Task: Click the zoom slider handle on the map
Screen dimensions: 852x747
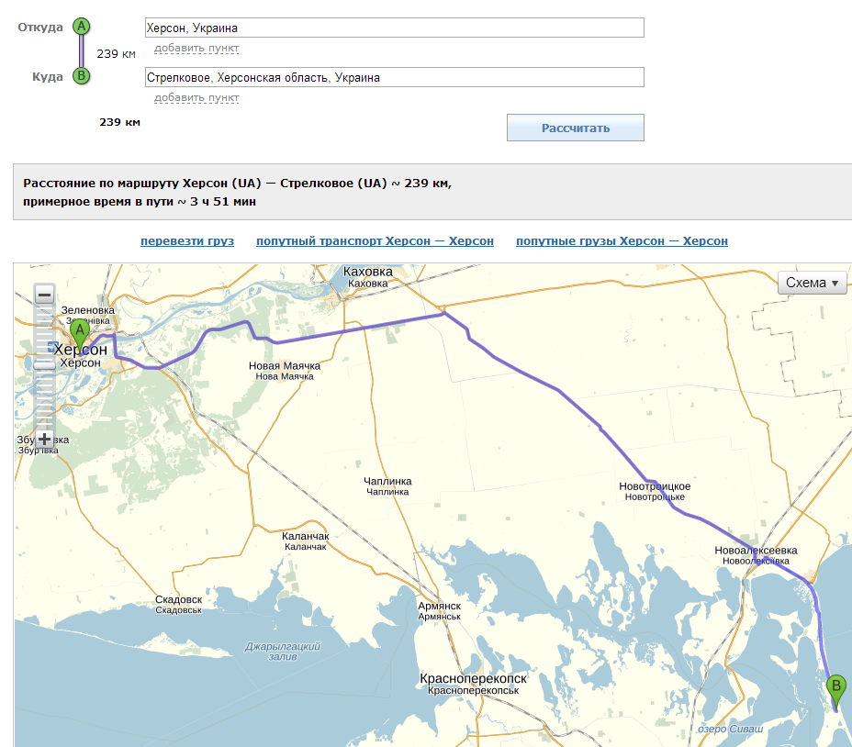Action: click(x=45, y=365)
